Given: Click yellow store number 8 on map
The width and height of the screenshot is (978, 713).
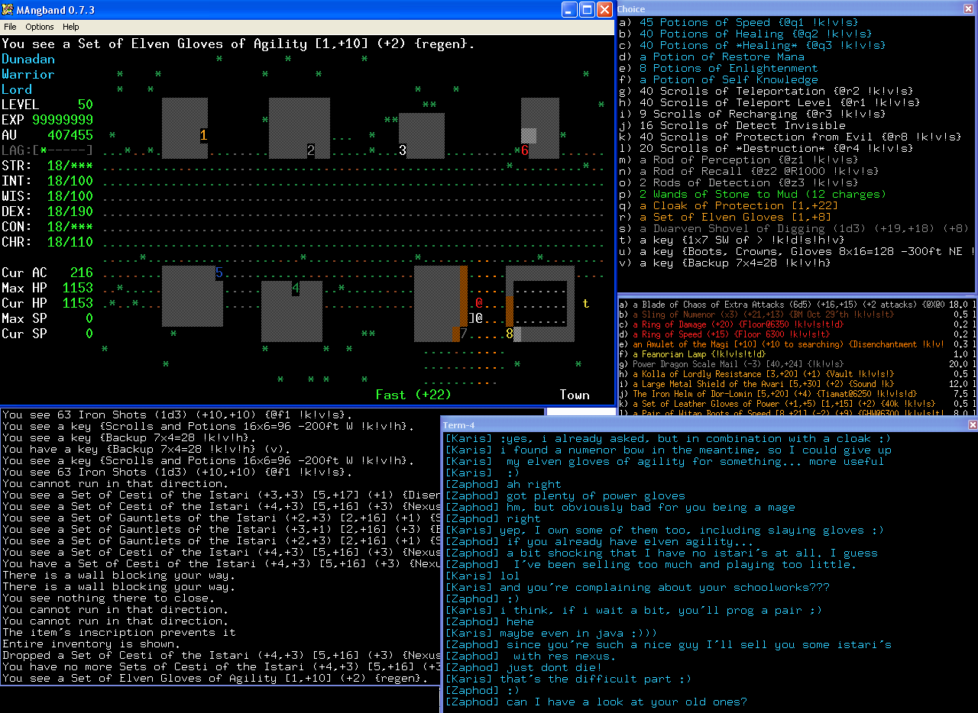Looking at the screenshot, I should pyautogui.click(x=510, y=334).
